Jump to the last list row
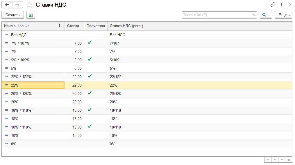Image resolution: width=295 pixels, height=165 pixels. (x=289, y=159)
